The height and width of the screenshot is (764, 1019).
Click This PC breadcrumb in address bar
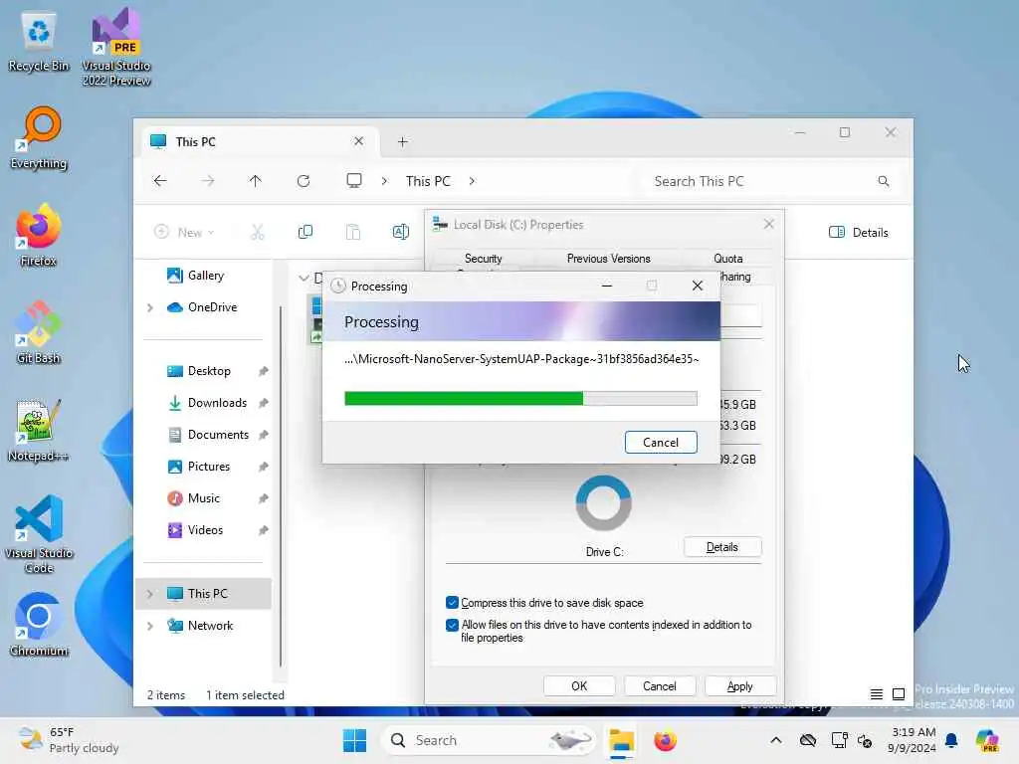[x=428, y=181]
